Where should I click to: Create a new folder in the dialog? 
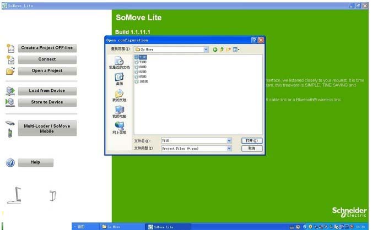228,50
